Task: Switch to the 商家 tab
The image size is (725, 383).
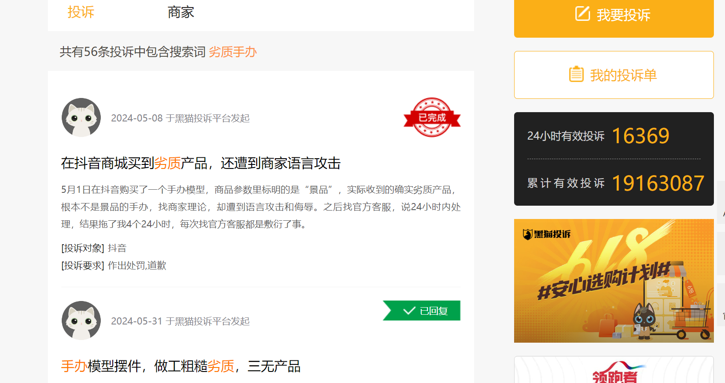Action: coord(181,12)
